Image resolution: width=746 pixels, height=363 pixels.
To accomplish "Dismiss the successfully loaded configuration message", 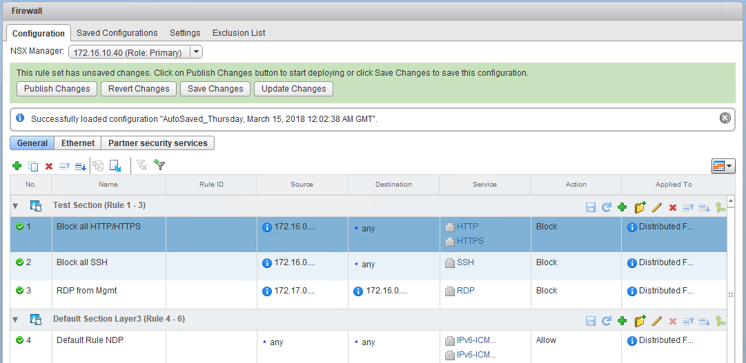I will [x=725, y=118].
